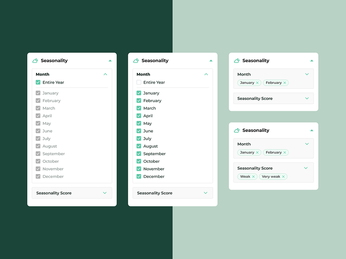
Task: Click Month heading above the unchecked Entire Year
Action: pyautogui.click(x=144, y=75)
